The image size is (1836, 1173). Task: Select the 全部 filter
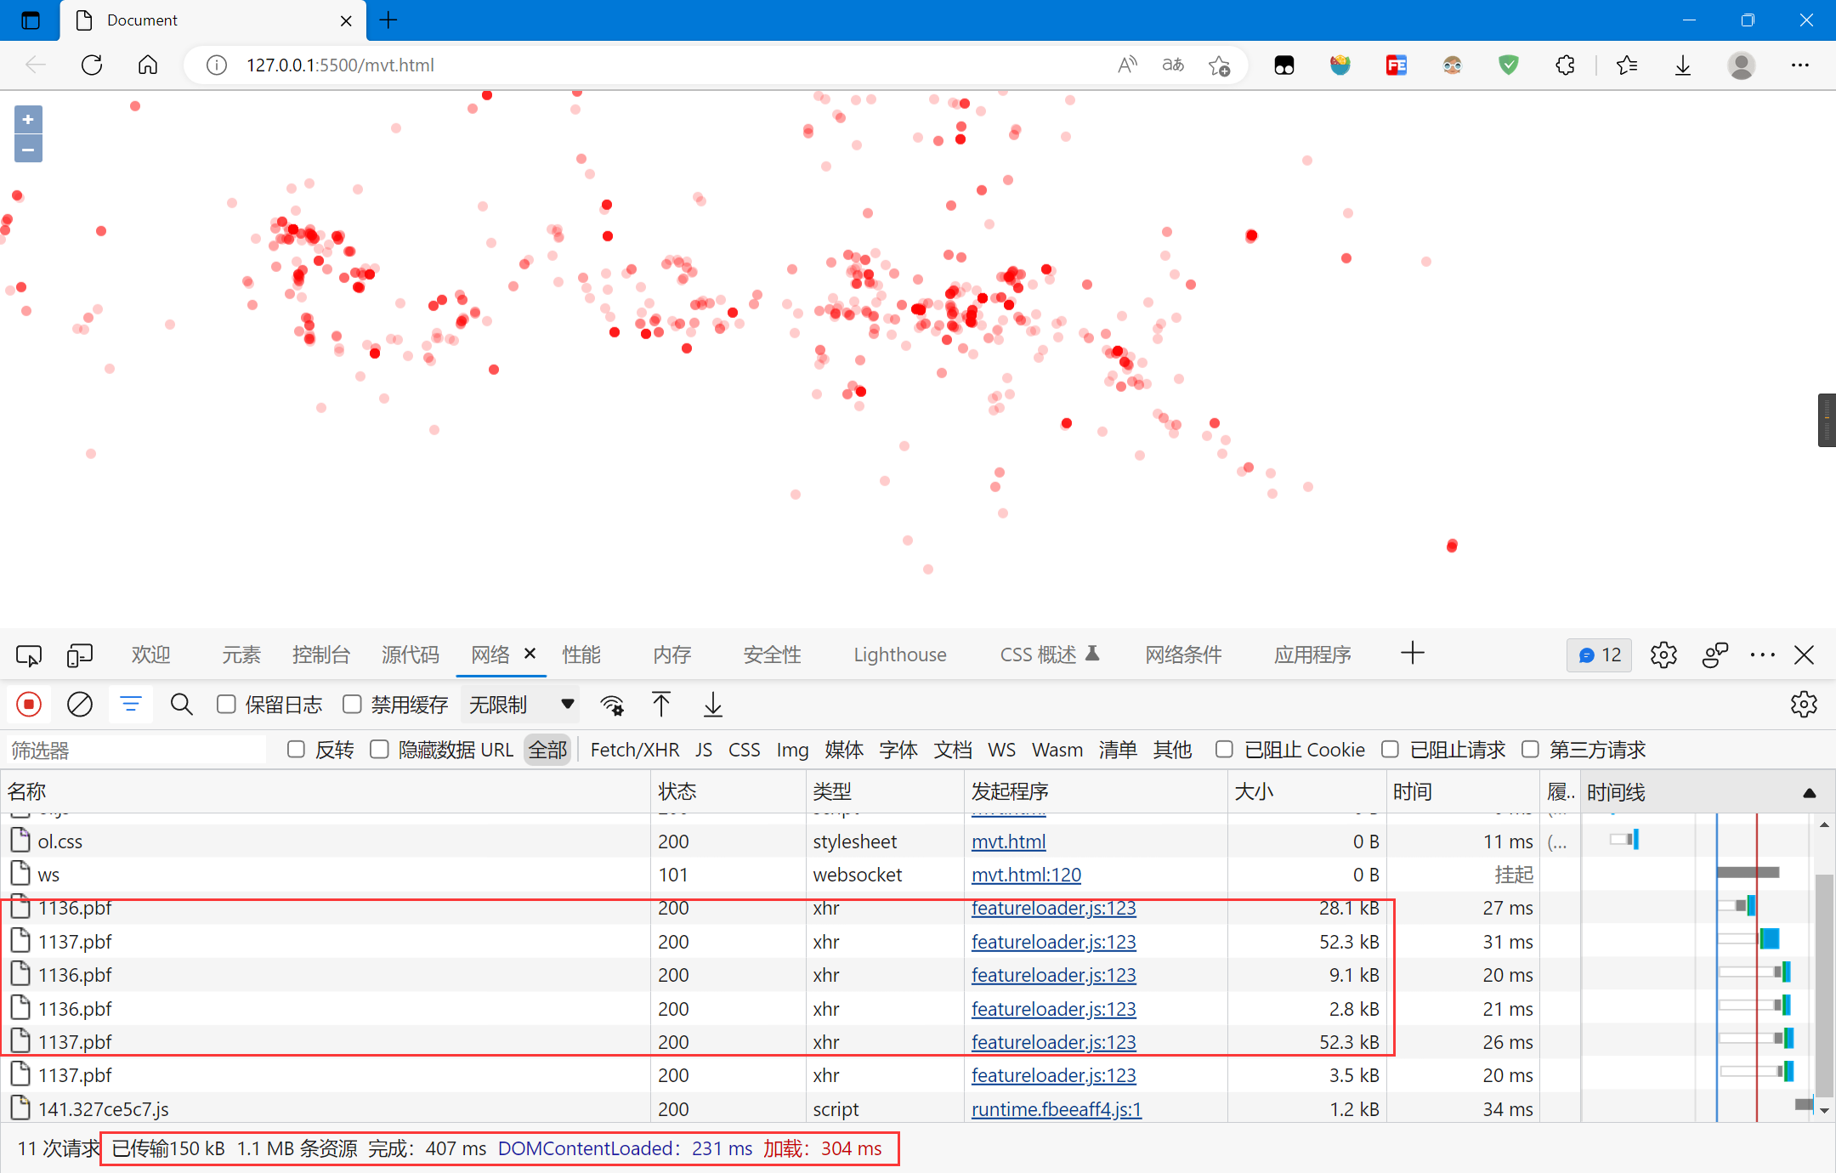pos(547,750)
